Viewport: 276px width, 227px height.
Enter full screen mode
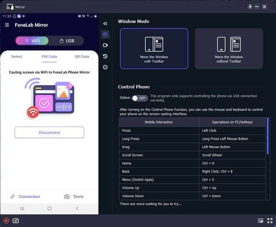[x=270, y=221]
